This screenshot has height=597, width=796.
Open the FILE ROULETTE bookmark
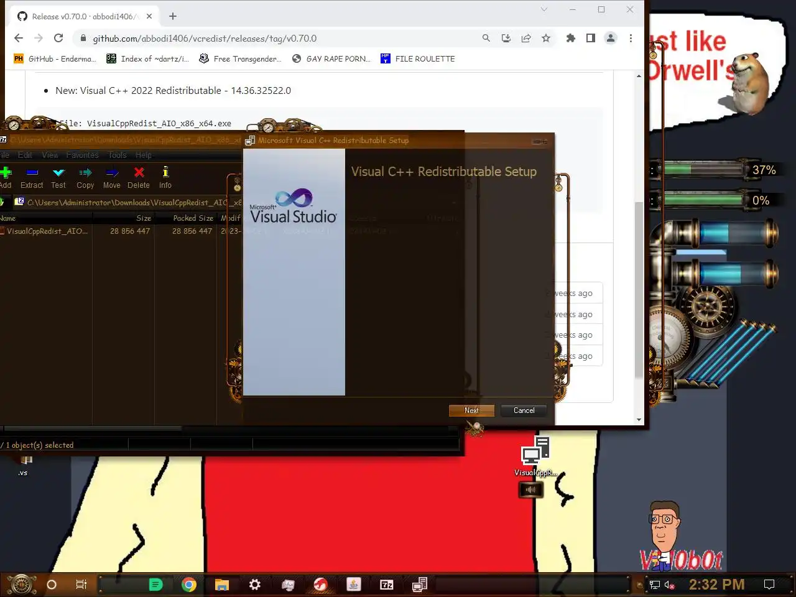point(418,58)
